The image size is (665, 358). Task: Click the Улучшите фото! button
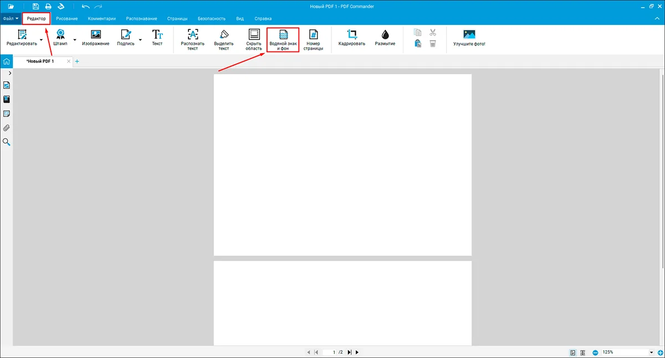click(x=469, y=39)
